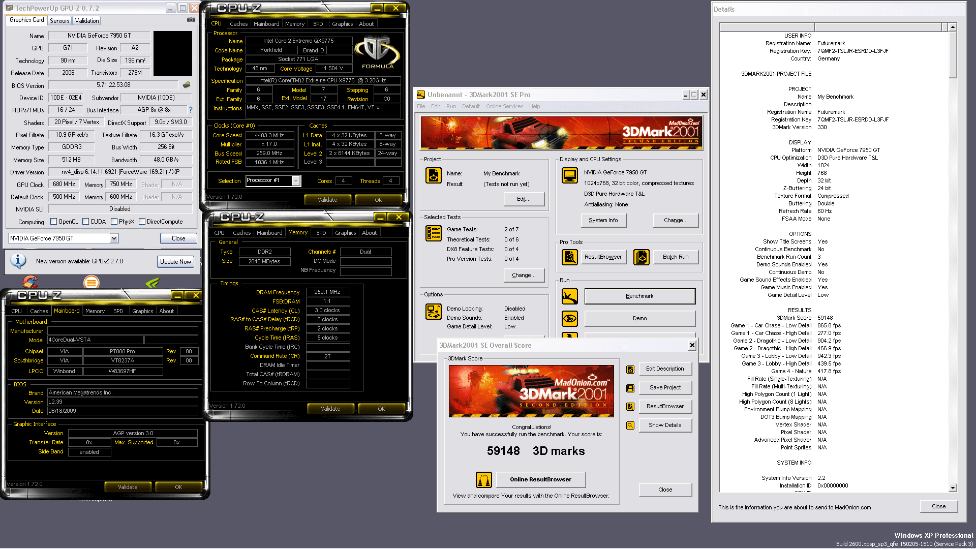The image size is (976, 549).
Task: Click the Details list scrollbar up arrow
Action: click(x=953, y=27)
